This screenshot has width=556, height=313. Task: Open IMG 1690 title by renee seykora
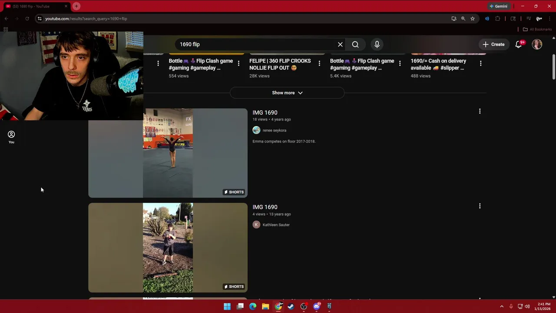265,113
